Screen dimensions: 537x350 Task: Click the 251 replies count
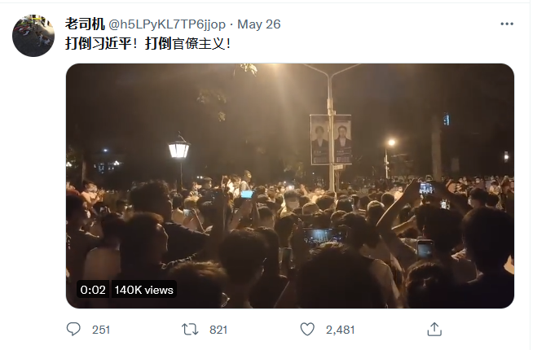[101, 330]
